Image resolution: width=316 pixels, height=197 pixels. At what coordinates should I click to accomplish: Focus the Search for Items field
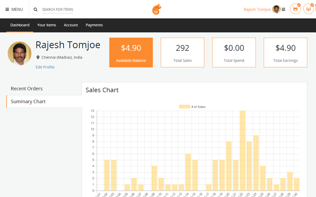pos(58,9)
